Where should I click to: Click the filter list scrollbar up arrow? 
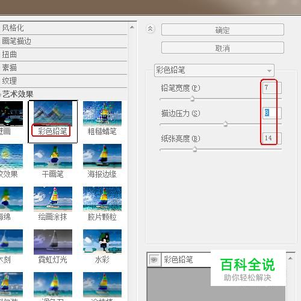pyautogui.click(x=132, y=27)
